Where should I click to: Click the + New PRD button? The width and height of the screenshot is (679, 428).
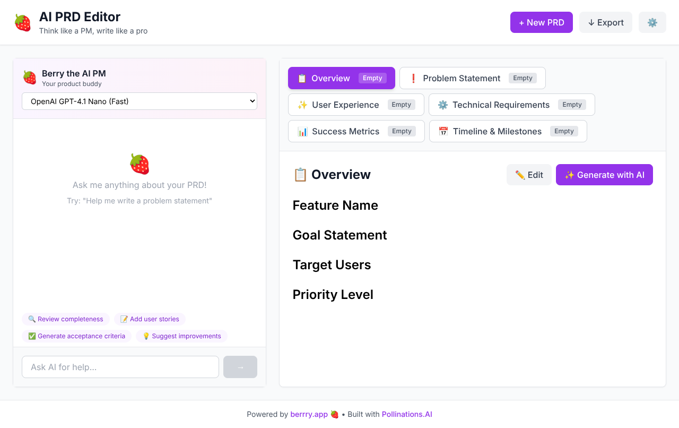click(x=541, y=22)
